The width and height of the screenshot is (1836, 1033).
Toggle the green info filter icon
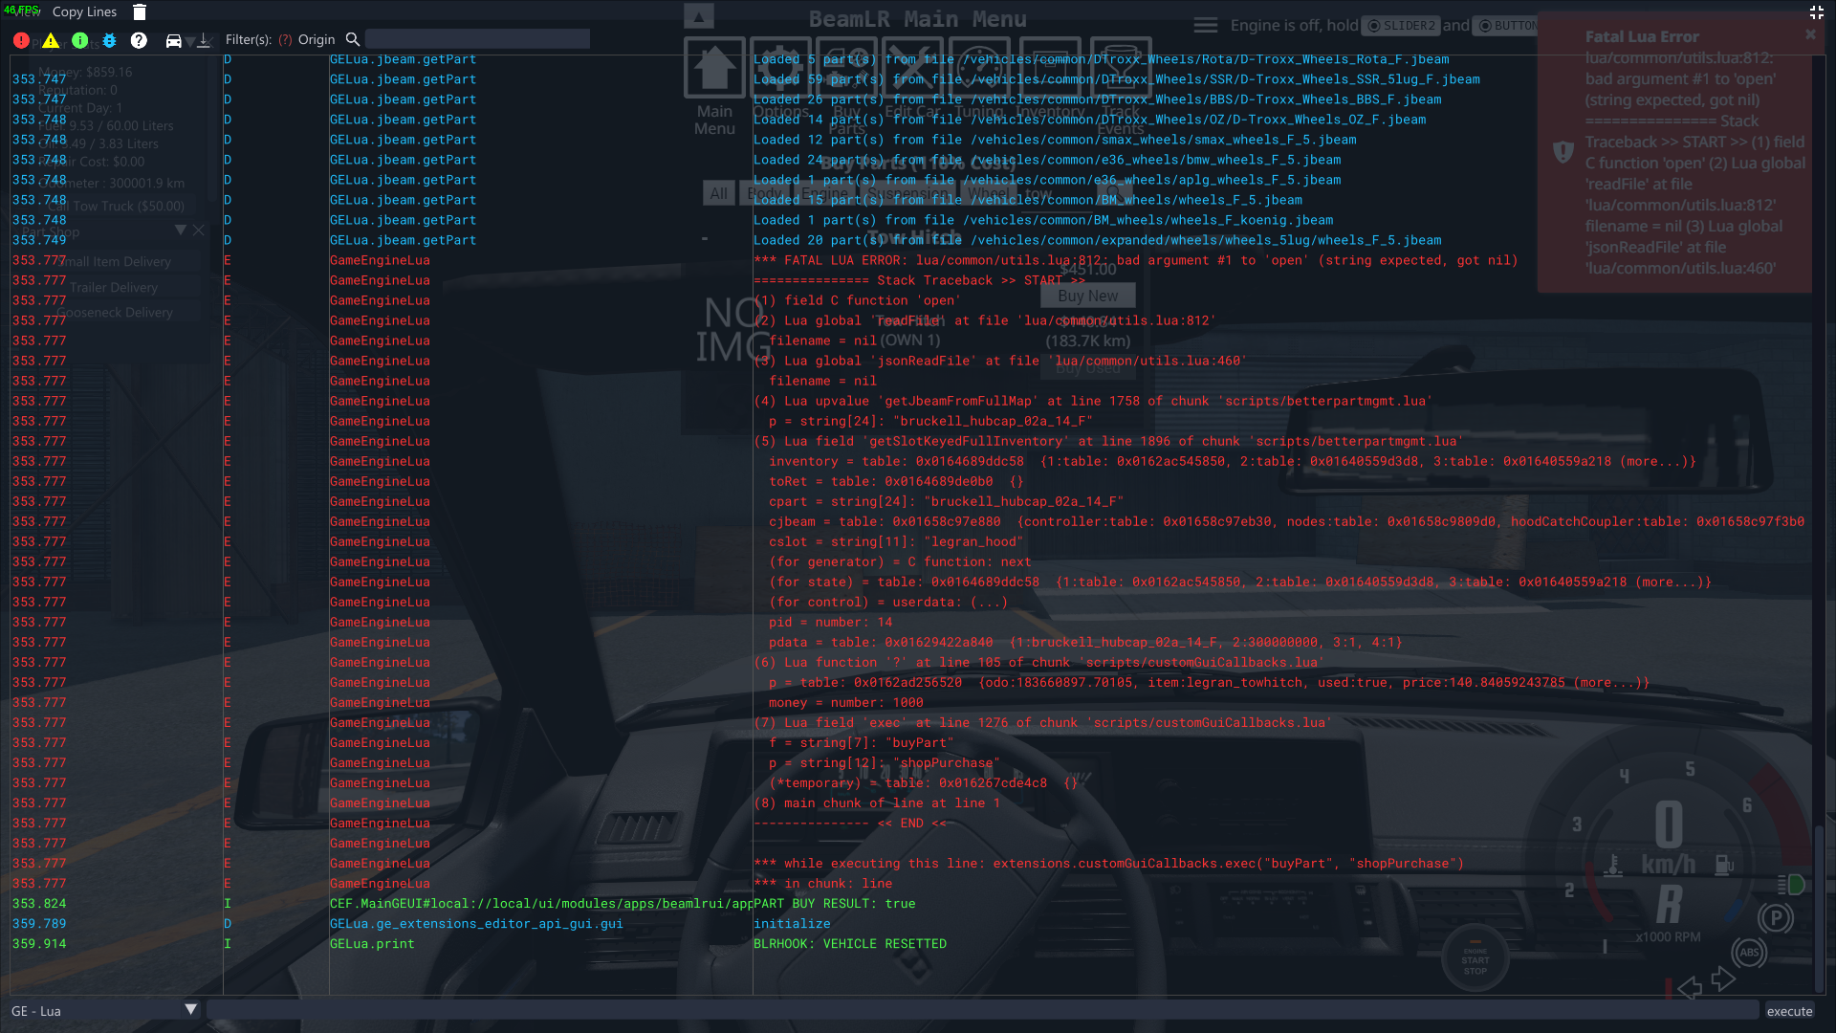click(x=80, y=40)
